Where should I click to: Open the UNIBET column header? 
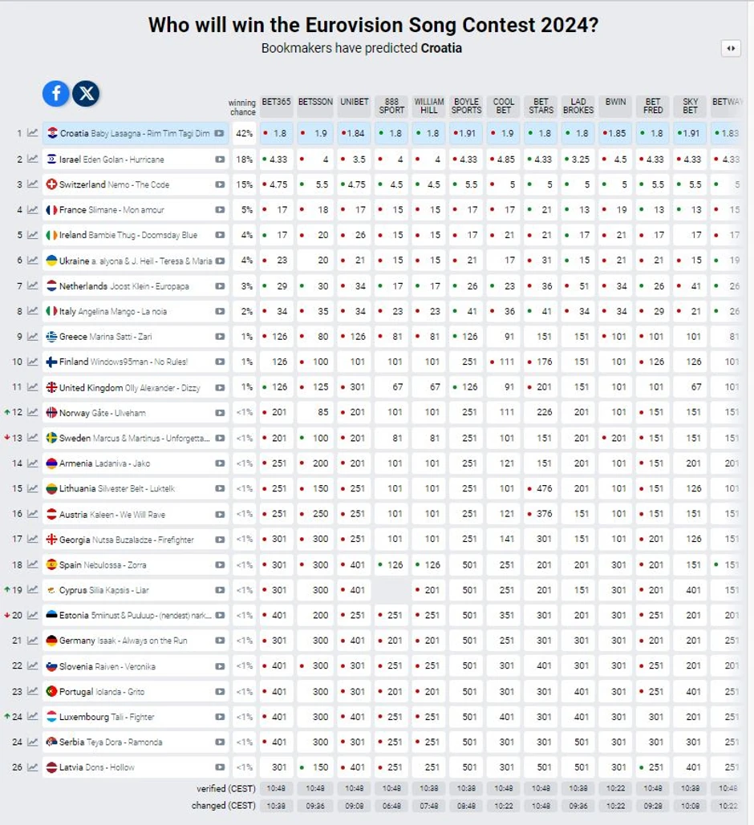353,103
